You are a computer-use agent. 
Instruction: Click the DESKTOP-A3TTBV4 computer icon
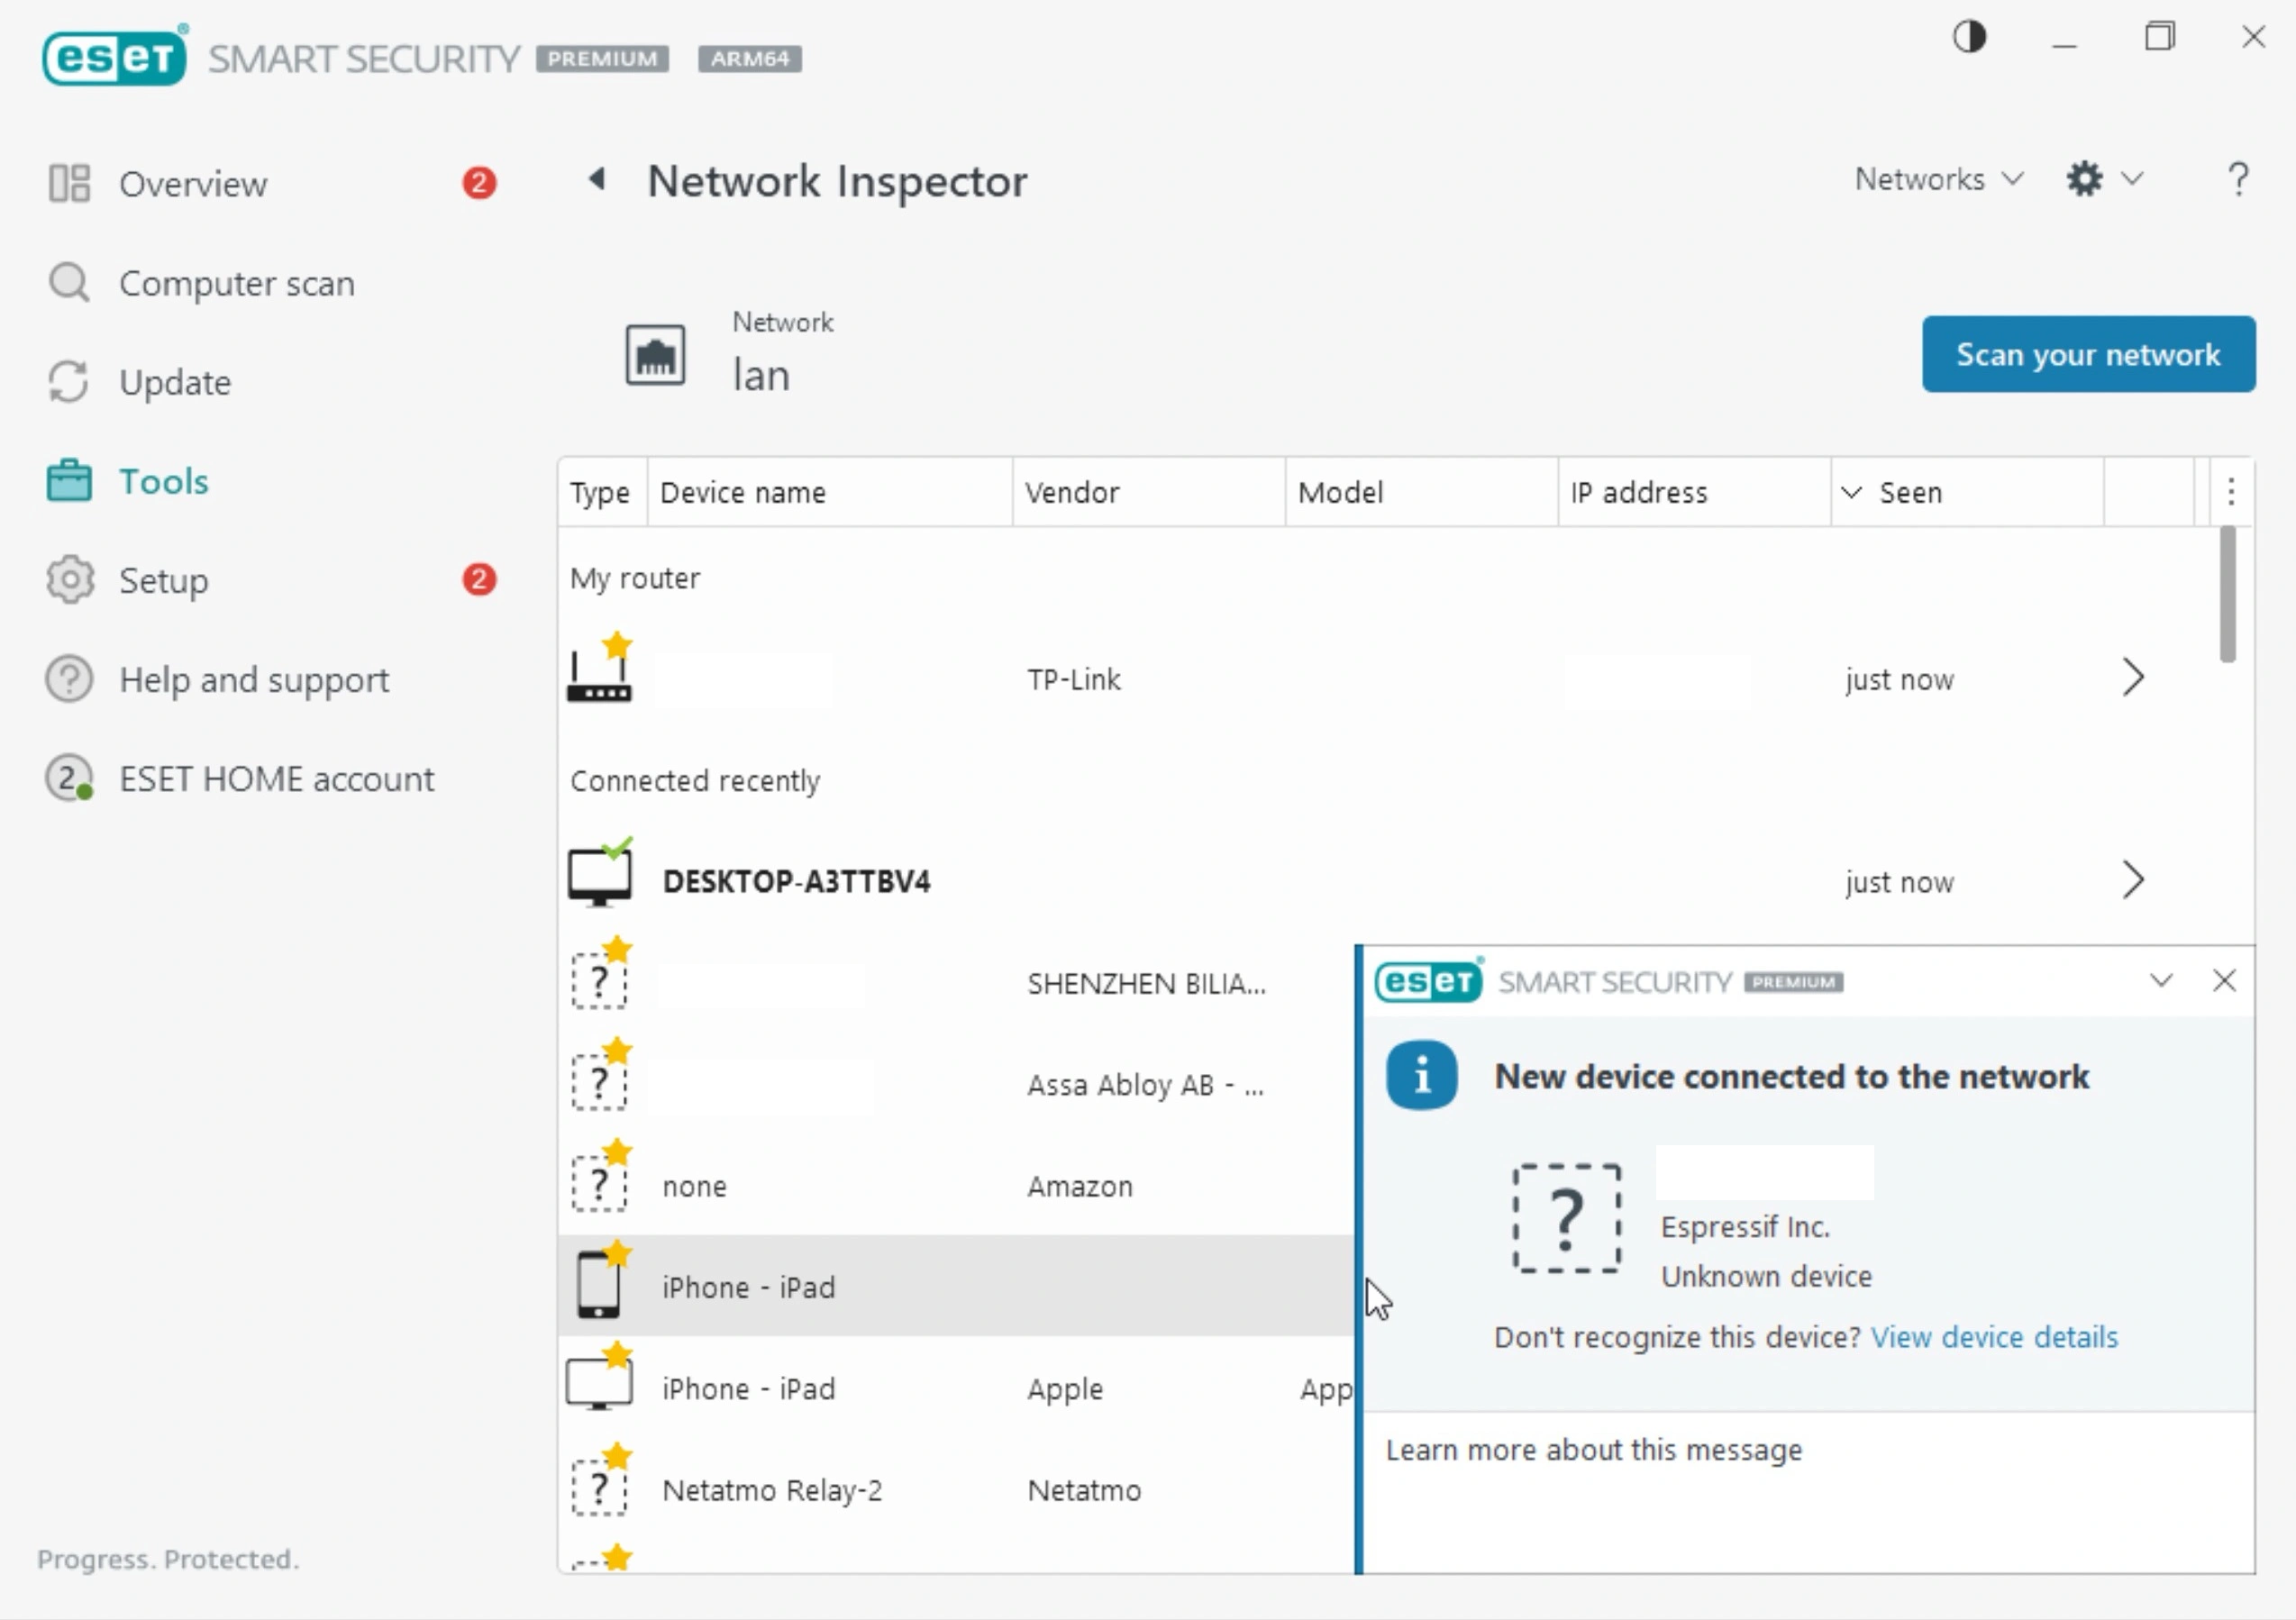point(600,873)
